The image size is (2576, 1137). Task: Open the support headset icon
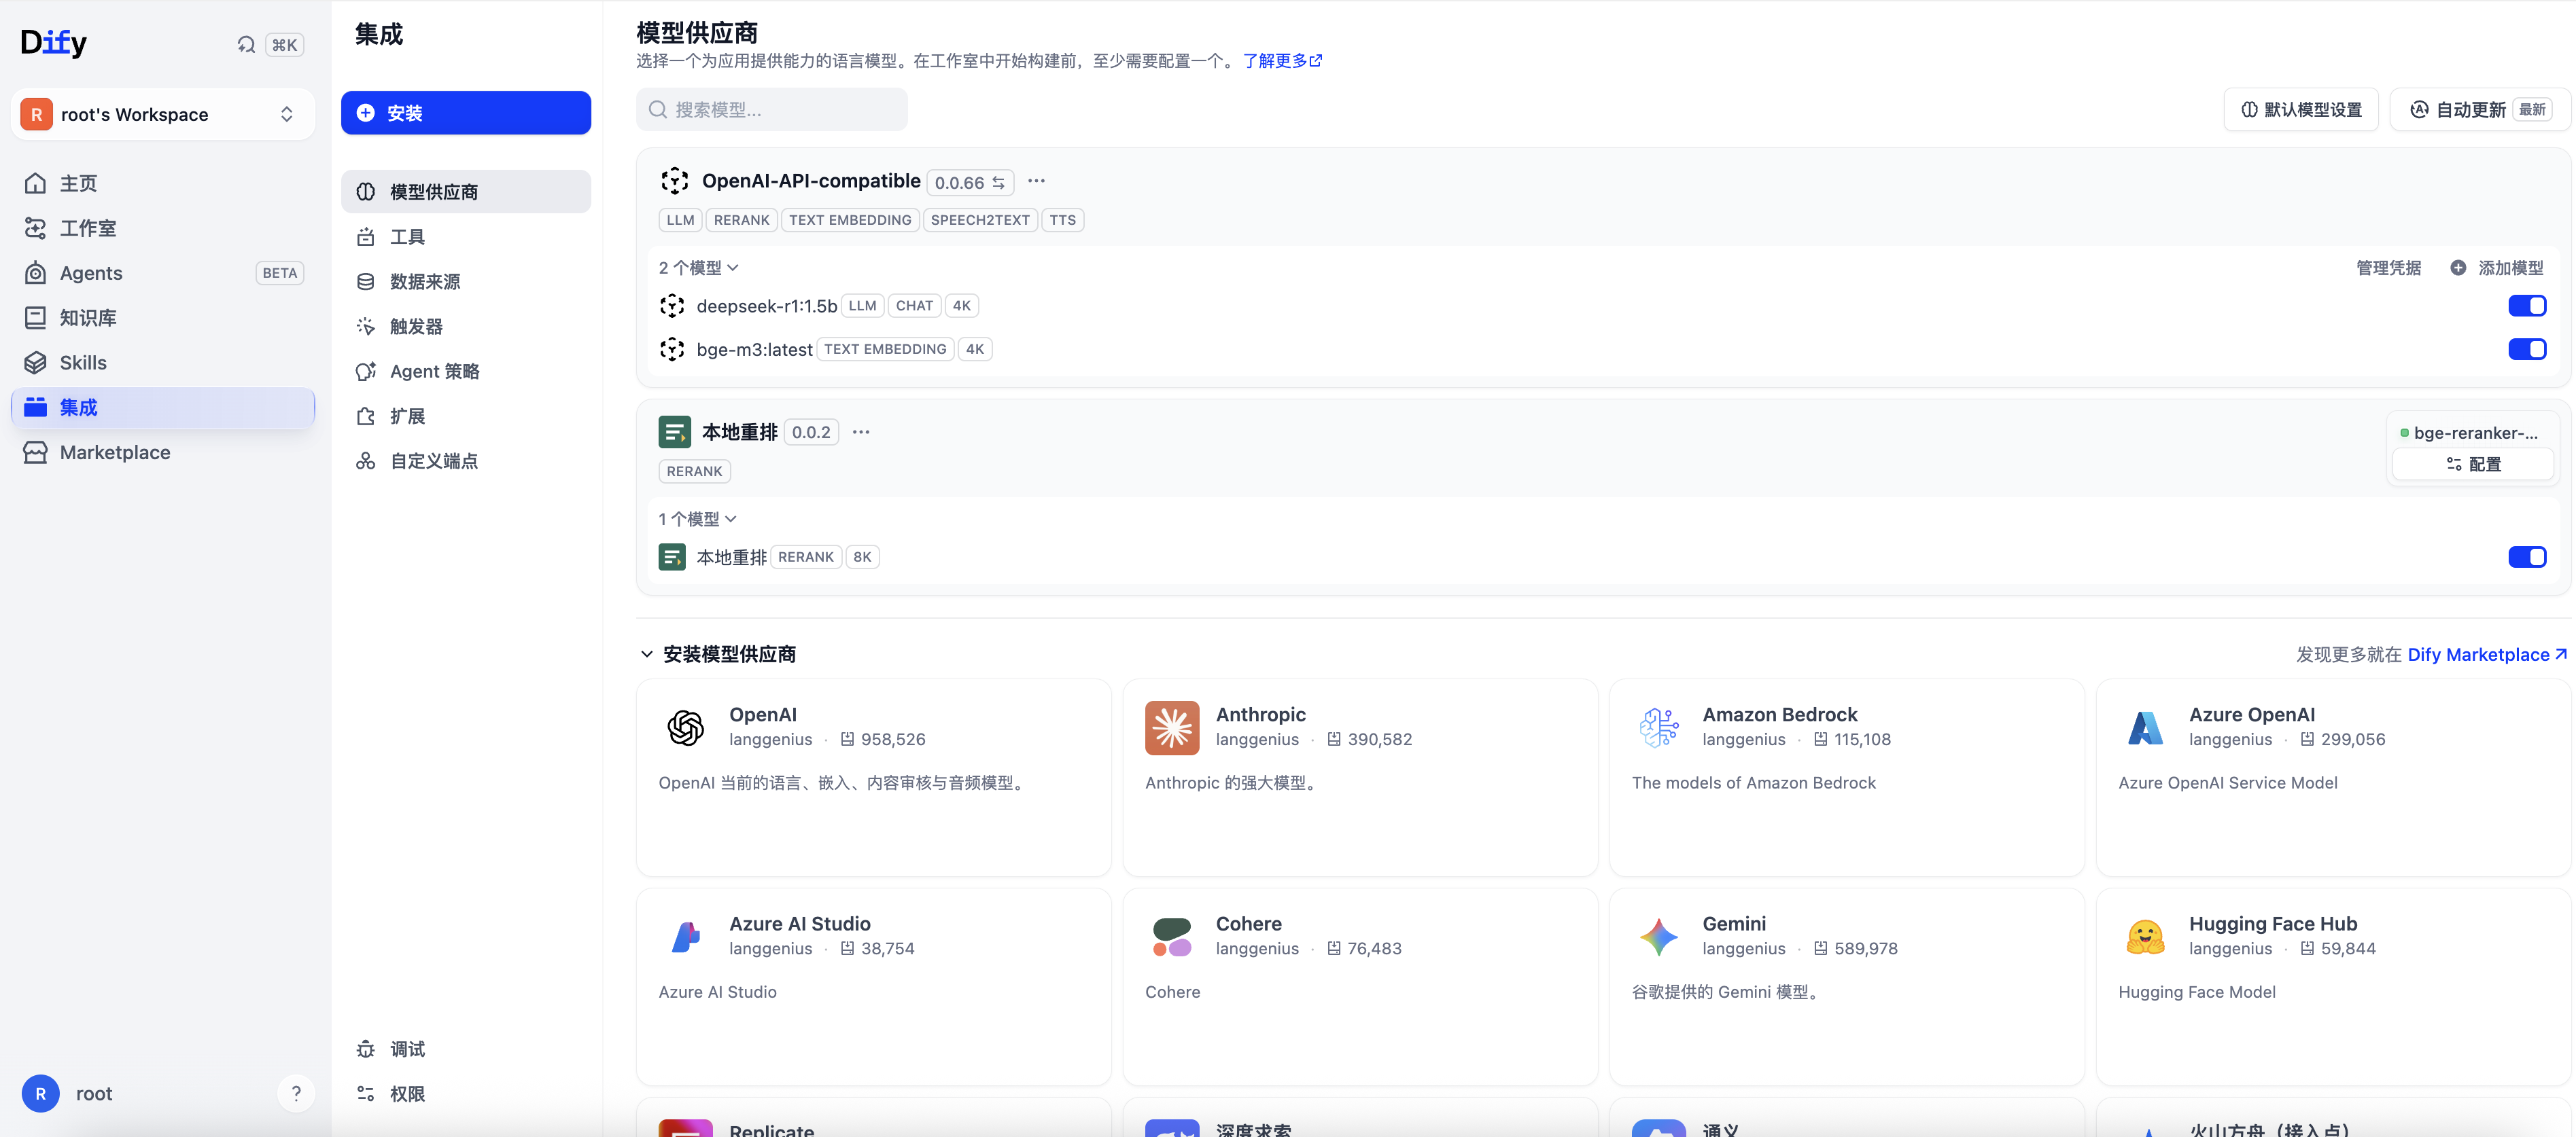246,44
